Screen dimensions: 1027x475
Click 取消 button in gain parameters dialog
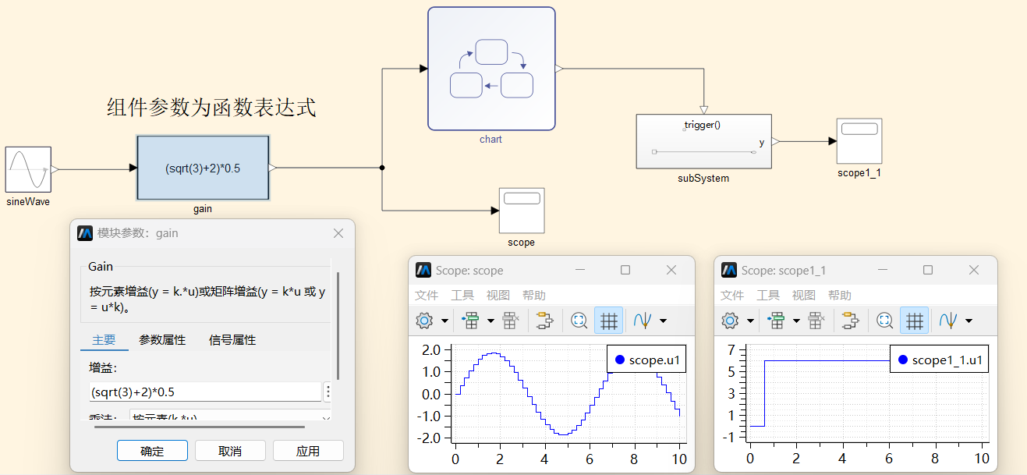230,451
